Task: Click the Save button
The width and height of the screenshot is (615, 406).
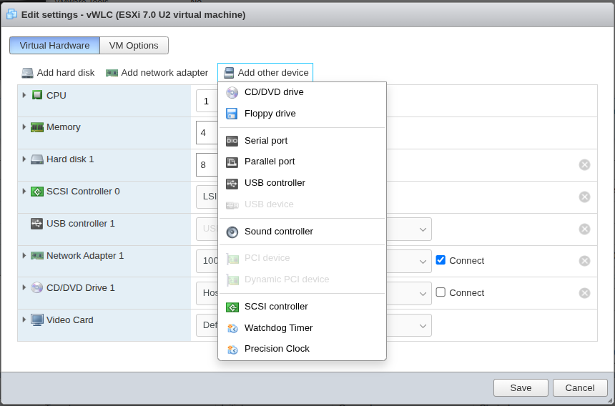Action: pyautogui.click(x=521, y=387)
